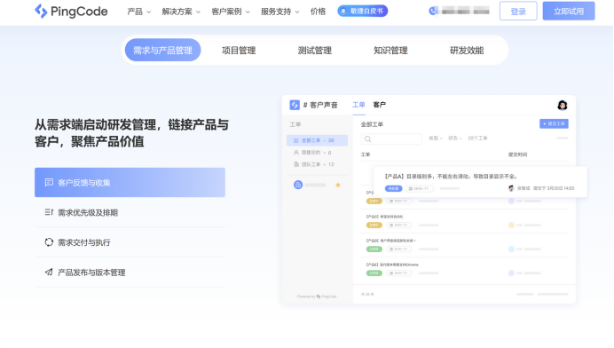614x348 pixels.
Task: Click the 提交工单 button
Action: [554, 123]
